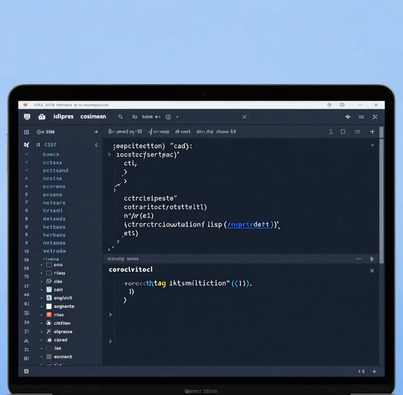Click the white square beside augnente
Image resolution: width=403 pixels, height=395 pixels.
tap(49, 306)
